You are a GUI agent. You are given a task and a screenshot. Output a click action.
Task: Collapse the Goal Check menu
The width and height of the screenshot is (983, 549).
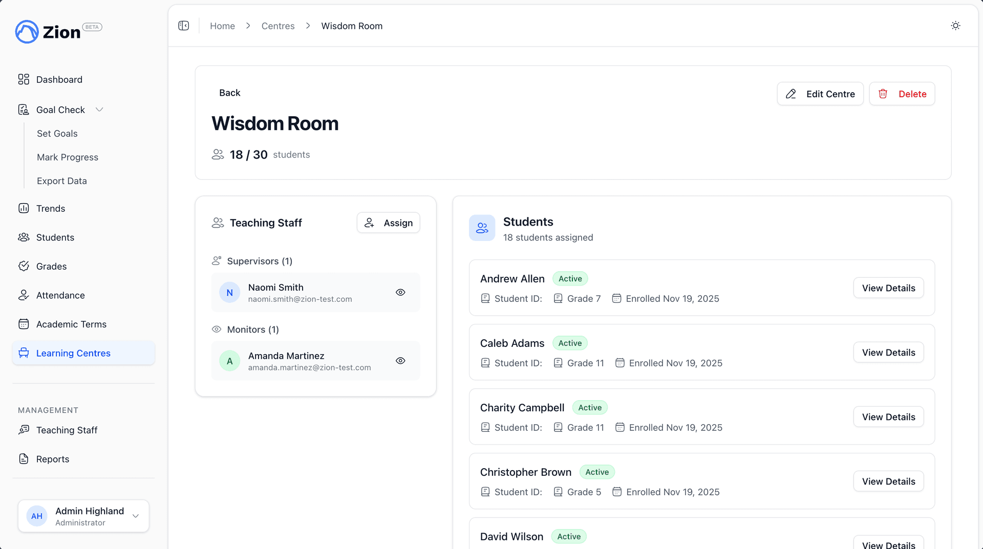[99, 109]
